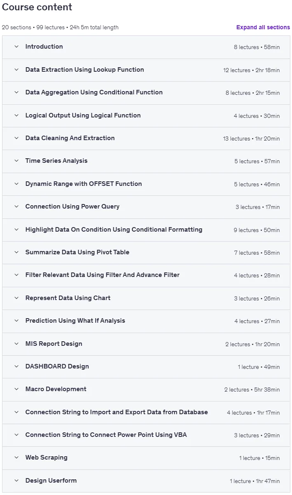
Task: Select the Web Scraping section title
Action: click(47, 457)
